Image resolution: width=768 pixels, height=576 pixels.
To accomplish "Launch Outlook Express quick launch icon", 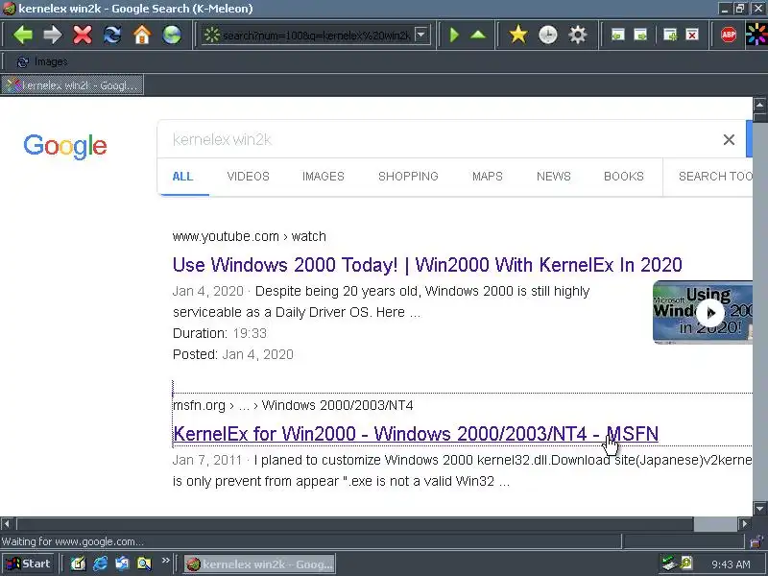I will (x=122, y=564).
